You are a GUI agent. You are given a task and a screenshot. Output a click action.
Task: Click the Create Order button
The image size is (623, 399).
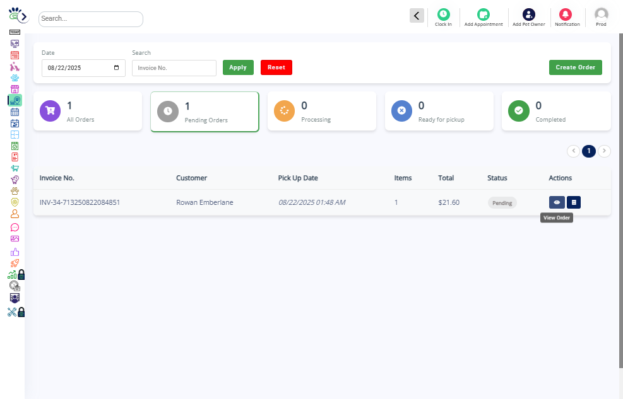[x=575, y=67]
